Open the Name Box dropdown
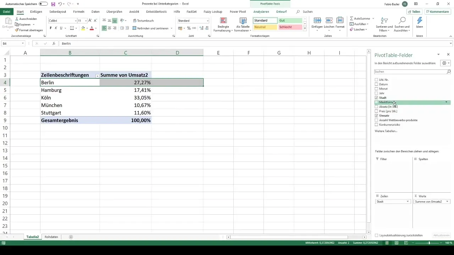Image resolution: width=454 pixels, height=255 pixels. click(x=23, y=43)
